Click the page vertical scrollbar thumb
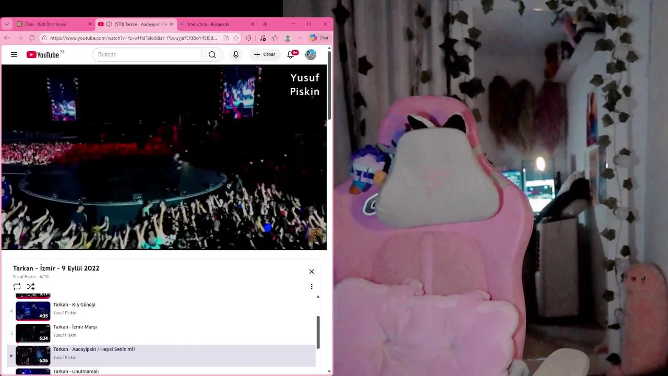 tap(329, 86)
